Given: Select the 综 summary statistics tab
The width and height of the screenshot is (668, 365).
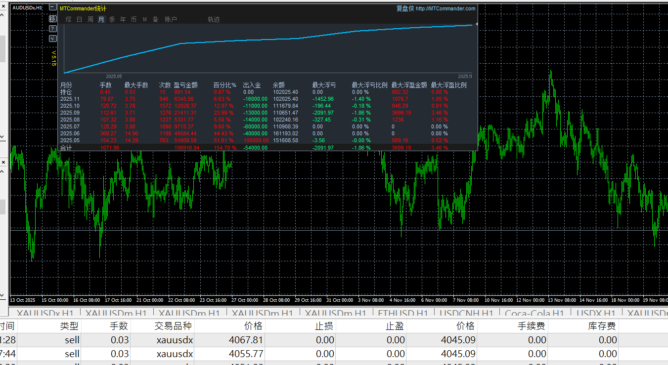Looking at the screenshot, I should pos(68,19).
